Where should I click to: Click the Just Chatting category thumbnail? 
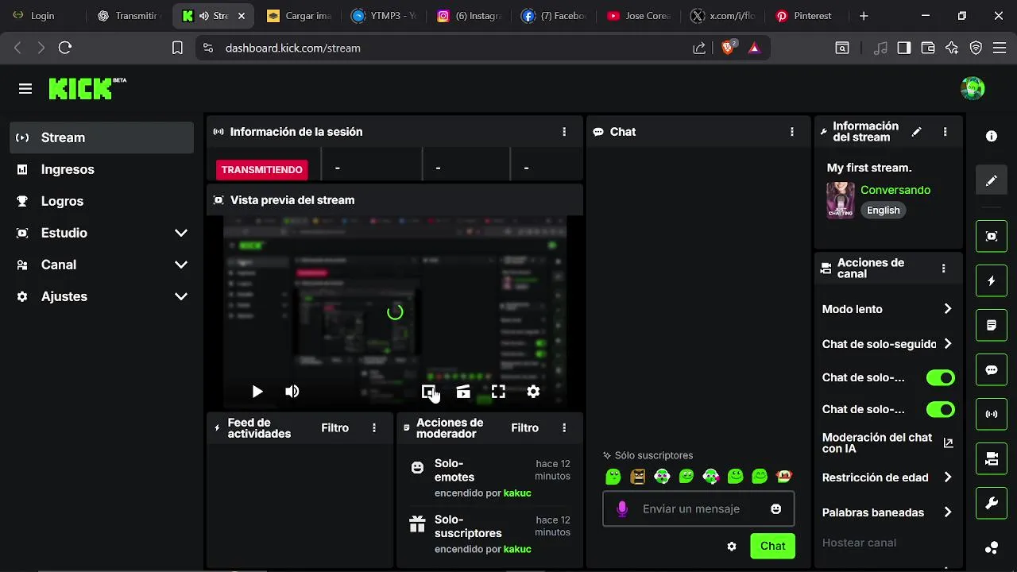841,200
